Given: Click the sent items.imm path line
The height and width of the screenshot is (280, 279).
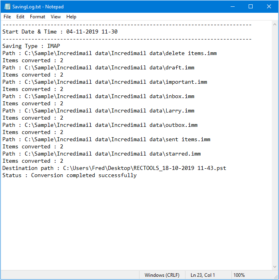Looking at the screenshot, I should pyautogui.click(x=106, y=139).
